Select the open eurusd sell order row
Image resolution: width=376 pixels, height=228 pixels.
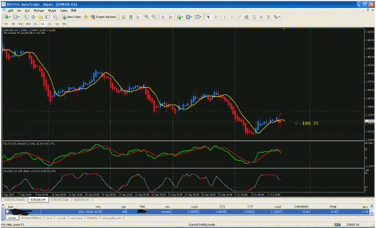click(187, 212)
